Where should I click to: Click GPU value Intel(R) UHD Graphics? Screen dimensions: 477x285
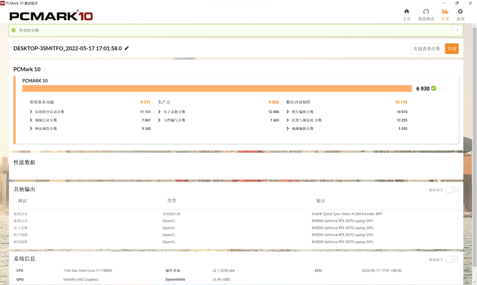(81, 280)
